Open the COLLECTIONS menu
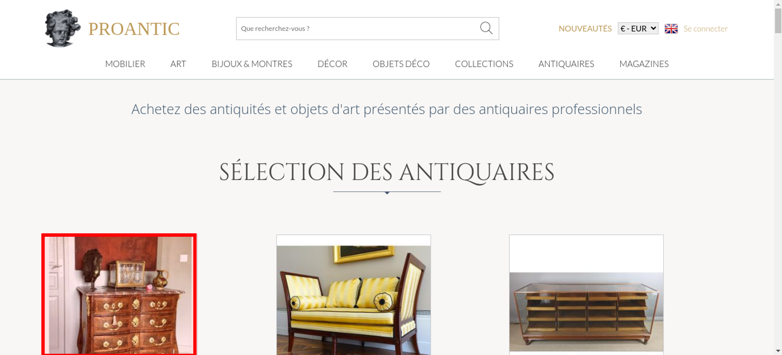Screen dimensions: 782x355 (x=484, y=64)
